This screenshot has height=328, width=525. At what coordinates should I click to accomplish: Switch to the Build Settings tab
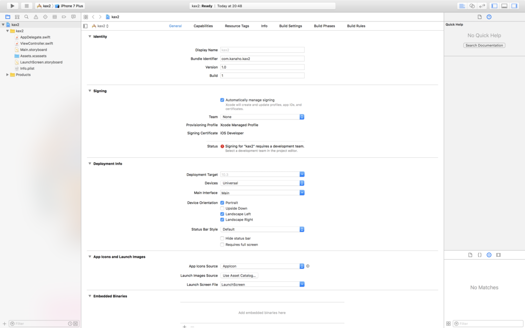(x=291, y=26)
